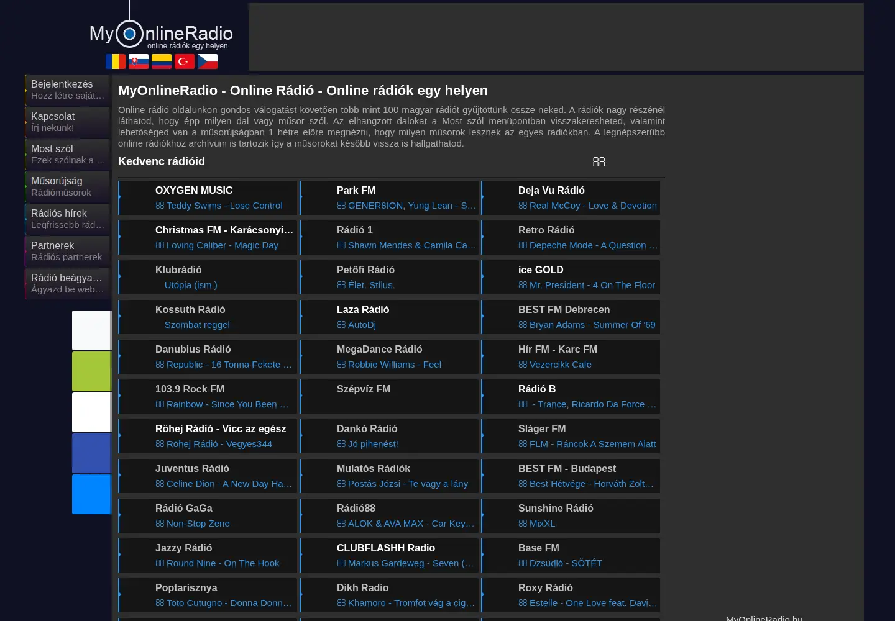The image size is (895, 621).
Task: Click the programme Szombat reggel
Action: pos(197,325)
